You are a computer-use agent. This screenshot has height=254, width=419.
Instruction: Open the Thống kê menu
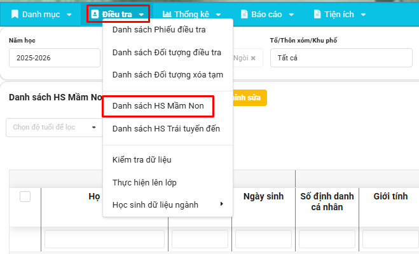coord(191,14)
